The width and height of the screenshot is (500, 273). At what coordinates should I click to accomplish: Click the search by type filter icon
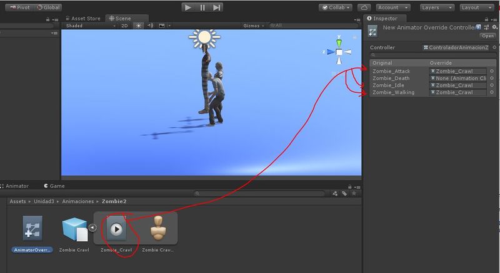coord(335,193)
